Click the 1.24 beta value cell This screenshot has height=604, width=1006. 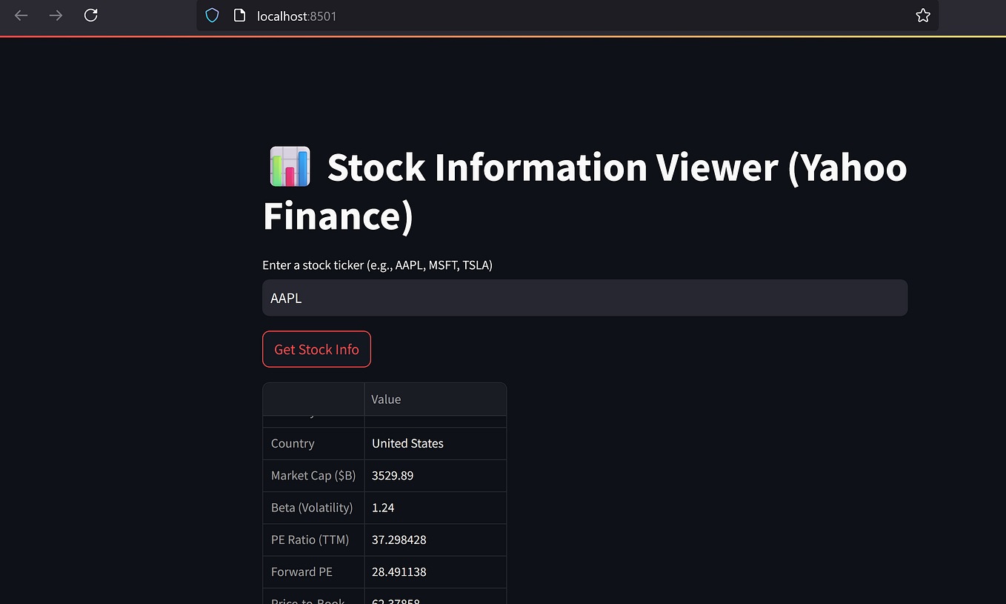[x=383, y=508]
